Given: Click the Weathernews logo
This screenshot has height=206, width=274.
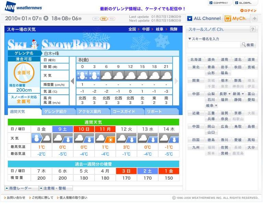Looking at the screenshot, I should tap(23, 7).
